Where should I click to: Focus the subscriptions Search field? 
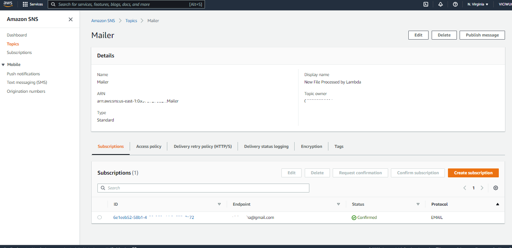(203, 188)
